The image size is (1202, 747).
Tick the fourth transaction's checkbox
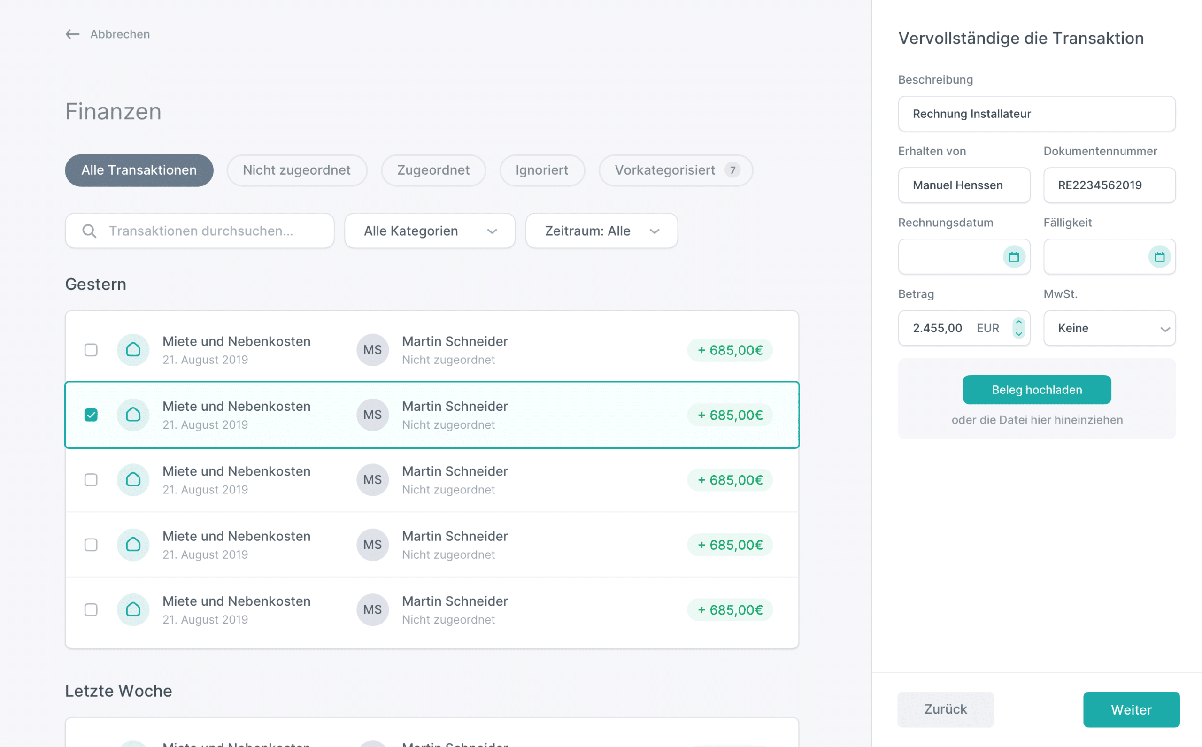tap(91, 545)
